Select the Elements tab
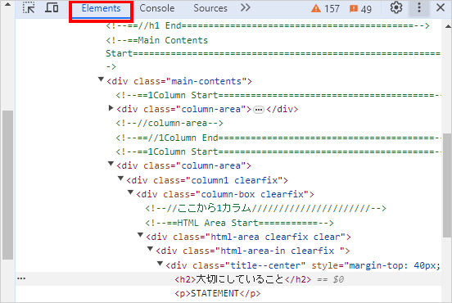The height and width of the screenshot is (303, 452). [x=101, y=8]
